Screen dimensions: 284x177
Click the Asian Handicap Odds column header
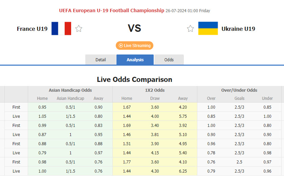pos(70,90)
